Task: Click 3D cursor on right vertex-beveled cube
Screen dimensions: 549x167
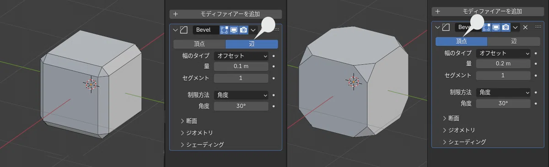Action: [x=353, y=82]
